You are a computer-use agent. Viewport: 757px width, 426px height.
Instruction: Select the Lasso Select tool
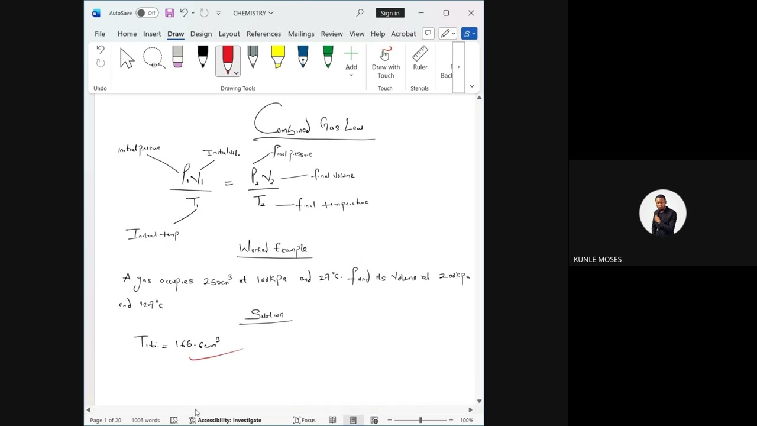coord(153,59)
